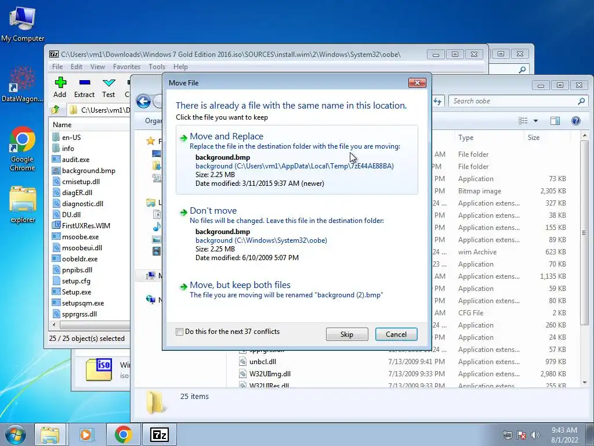594x446 pixels.
Task: Click the change view icon in Explorer
Action: coord(523,121)
